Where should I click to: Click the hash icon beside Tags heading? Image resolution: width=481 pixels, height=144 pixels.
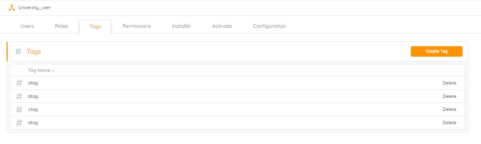tap(18, 52)
